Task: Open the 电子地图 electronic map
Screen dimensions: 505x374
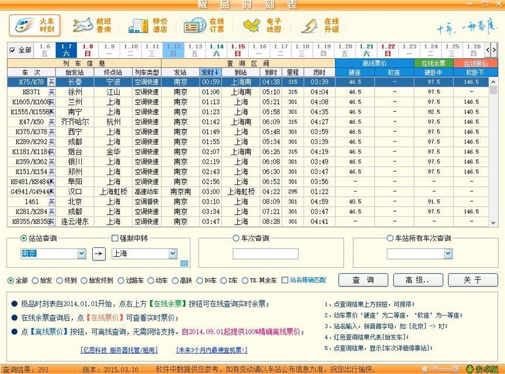Action: [263, 25]
